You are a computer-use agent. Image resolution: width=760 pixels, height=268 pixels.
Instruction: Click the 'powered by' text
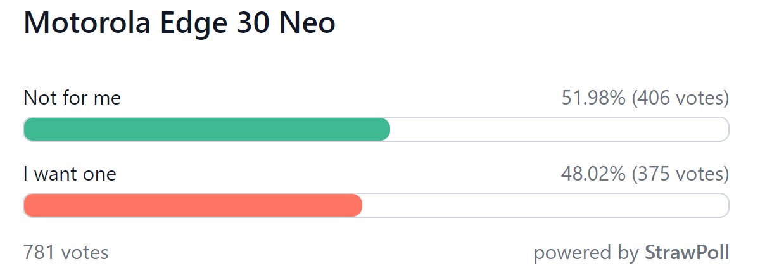(586, 253)
